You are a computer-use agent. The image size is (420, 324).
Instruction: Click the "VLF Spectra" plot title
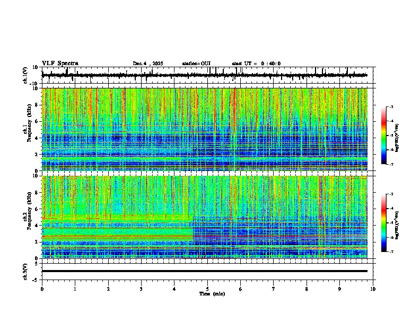pyautogui.click(x=60, y=64)
